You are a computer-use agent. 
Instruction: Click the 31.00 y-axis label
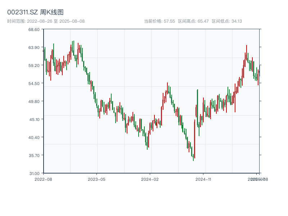pos(35,174)
